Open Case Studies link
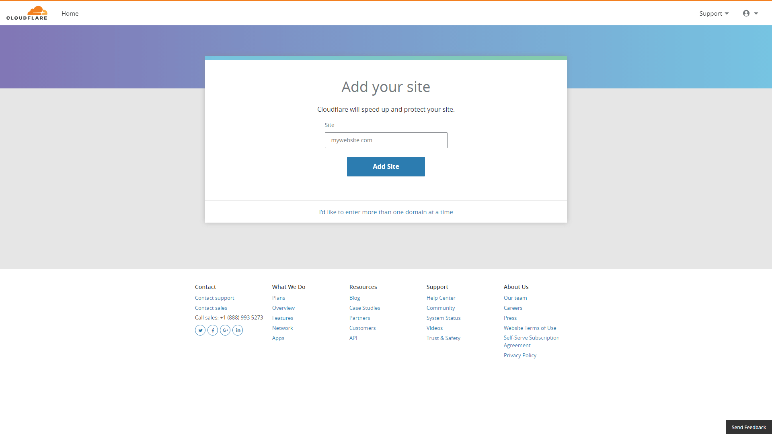Screen dimensions: 772x434 (x=365, y=308)
